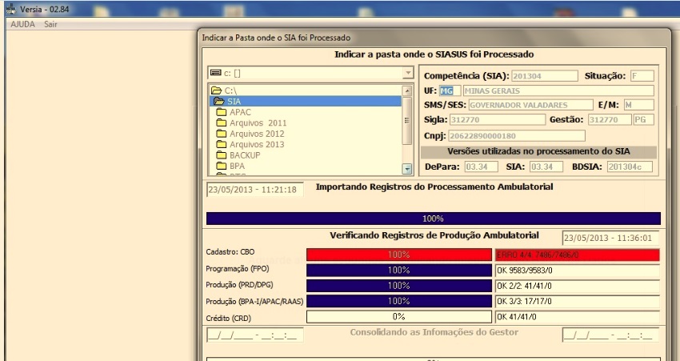
Task: Click the folder list scroll down arrow
Action: click(407, 169)
